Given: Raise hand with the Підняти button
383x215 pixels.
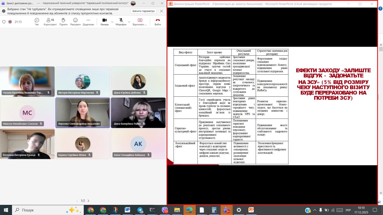Looking at the screenshot, I should point(63,21).
